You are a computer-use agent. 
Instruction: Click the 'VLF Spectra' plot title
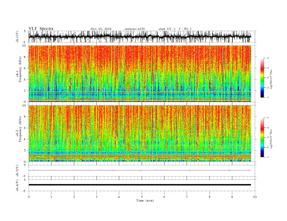point(41,29)
